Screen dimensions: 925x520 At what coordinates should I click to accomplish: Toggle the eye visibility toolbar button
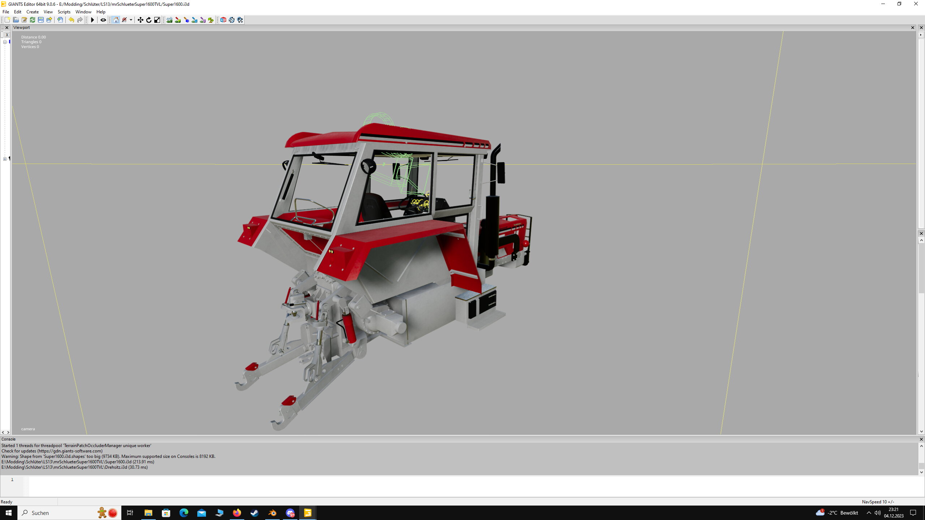coord(103,20)
